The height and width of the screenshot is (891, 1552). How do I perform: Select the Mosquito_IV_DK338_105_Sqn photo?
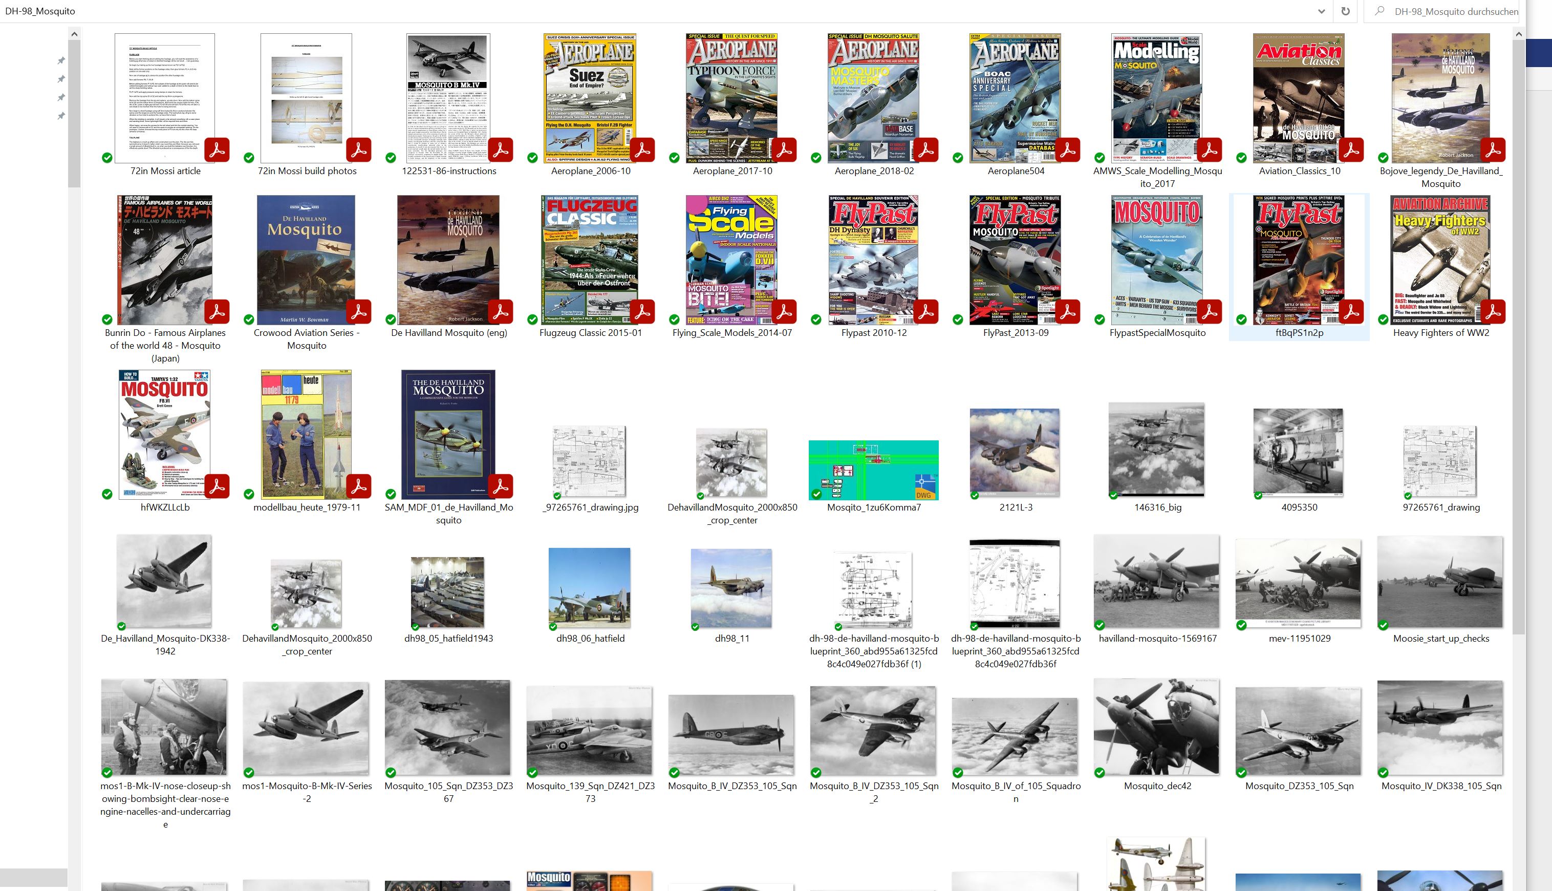[x=1440, y=729]
